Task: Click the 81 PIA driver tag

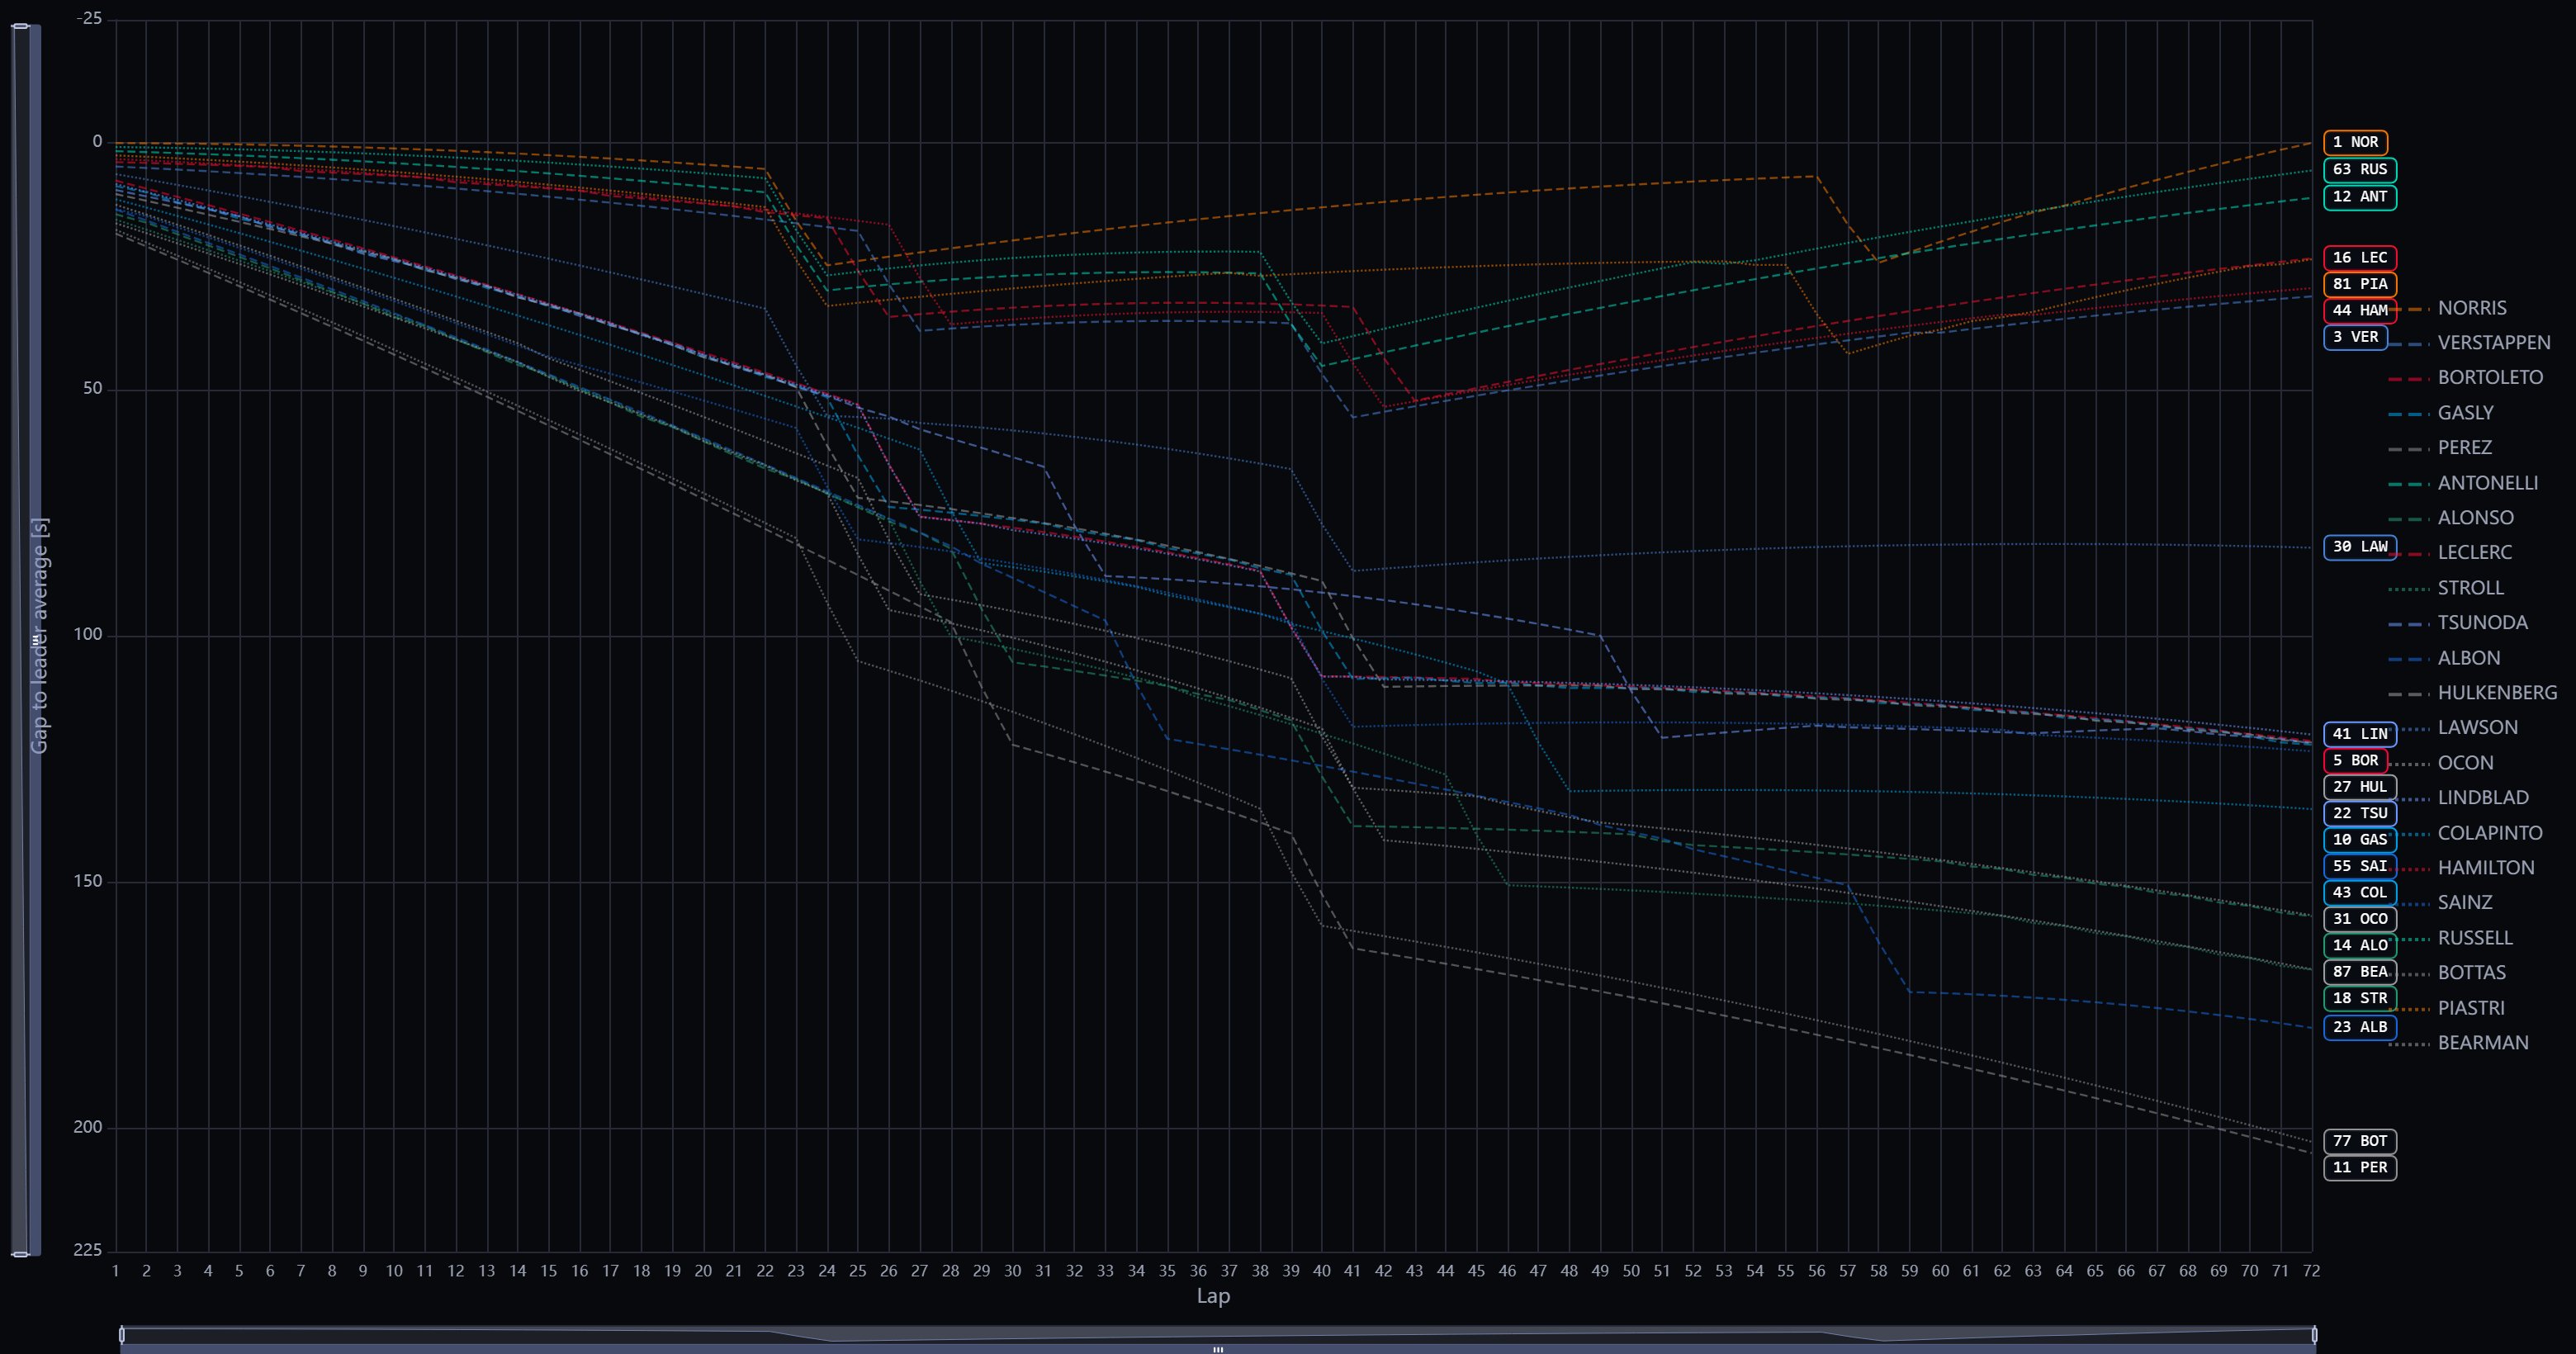Action: [2360, 284]
